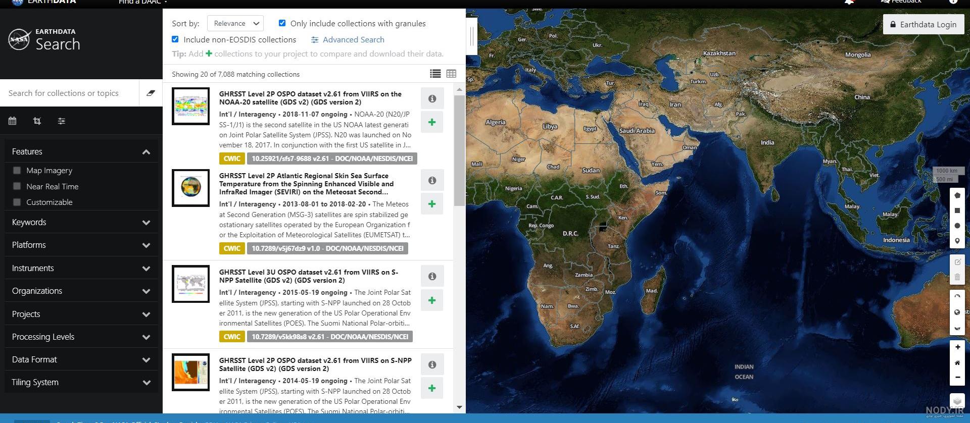This screenshot has width=970, height=423.
Task: Click the Earthdata Login button
Action: (923, 24)
